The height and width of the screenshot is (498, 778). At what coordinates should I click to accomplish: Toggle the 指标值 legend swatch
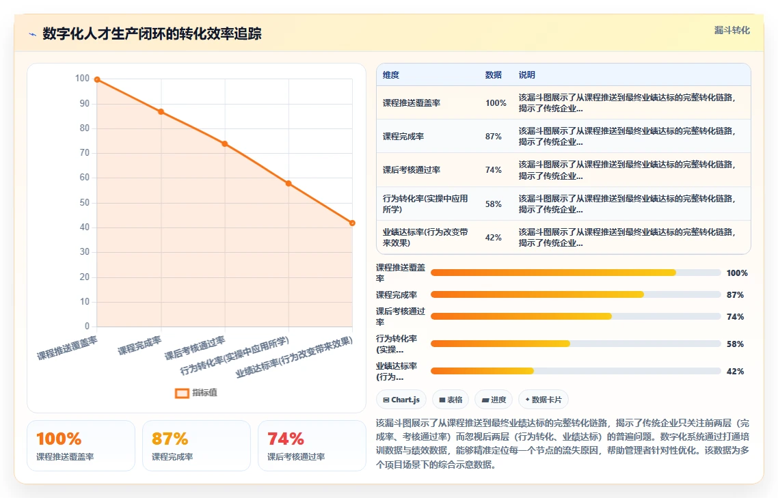pos(182,393)
